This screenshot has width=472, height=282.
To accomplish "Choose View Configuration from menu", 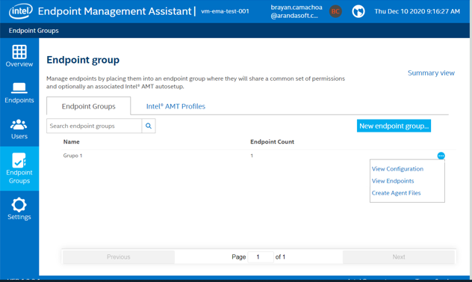I will click(x=397, y=169).
